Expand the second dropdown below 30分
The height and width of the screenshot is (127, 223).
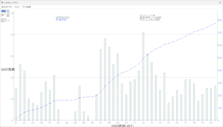point(8,16)
